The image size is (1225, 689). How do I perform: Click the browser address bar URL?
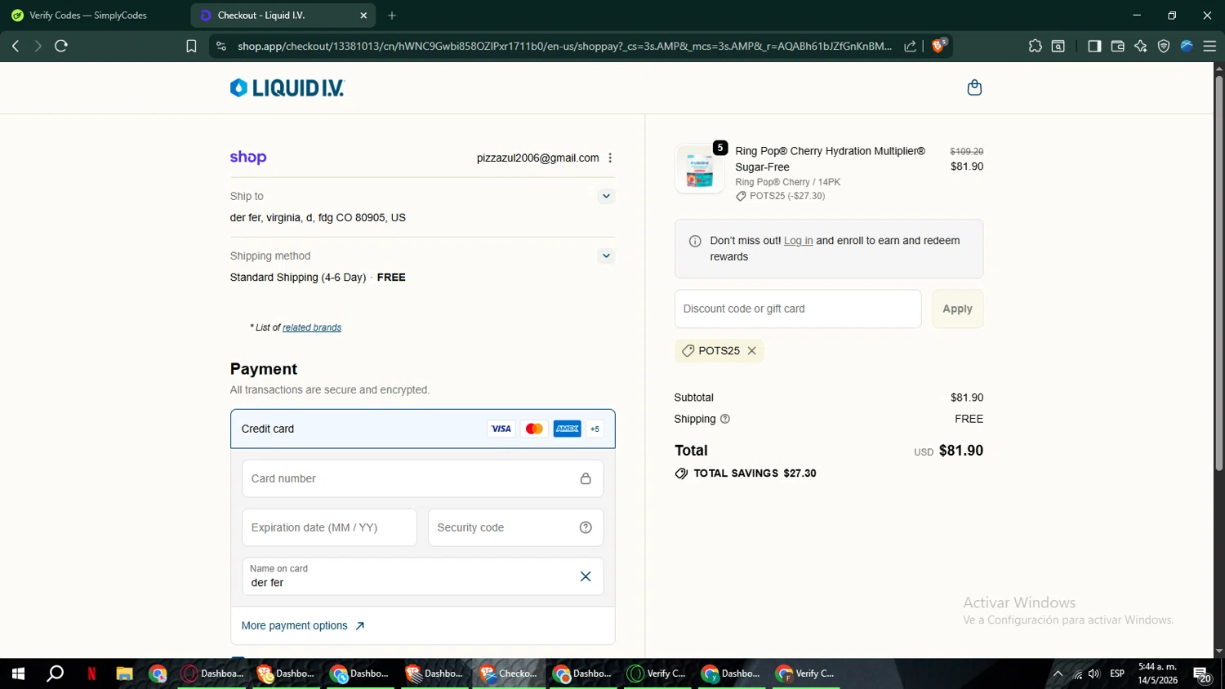564,46
